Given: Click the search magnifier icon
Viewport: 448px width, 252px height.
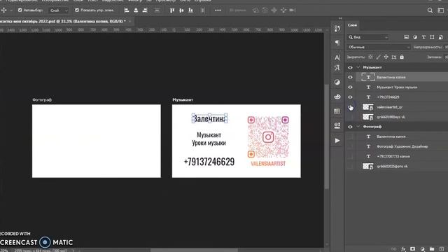Looking at the screenshot, I should [430, 10].
